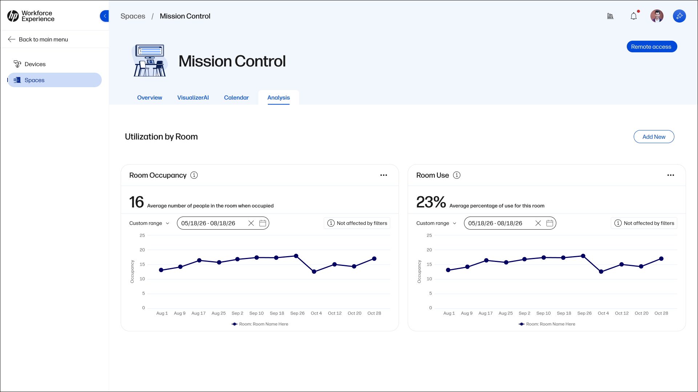Click Not affected by filters in Room Occupancy

(x=357, y=223)
